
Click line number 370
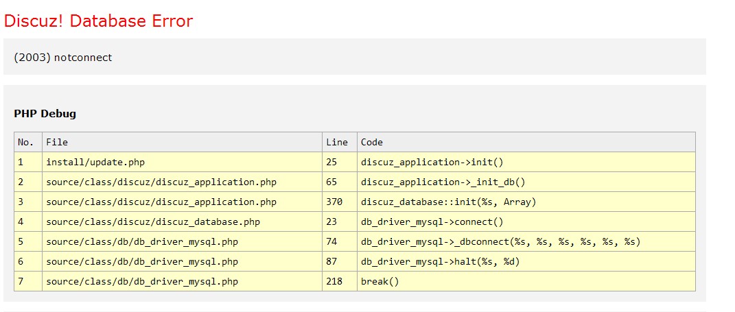(x=340, y=202)
